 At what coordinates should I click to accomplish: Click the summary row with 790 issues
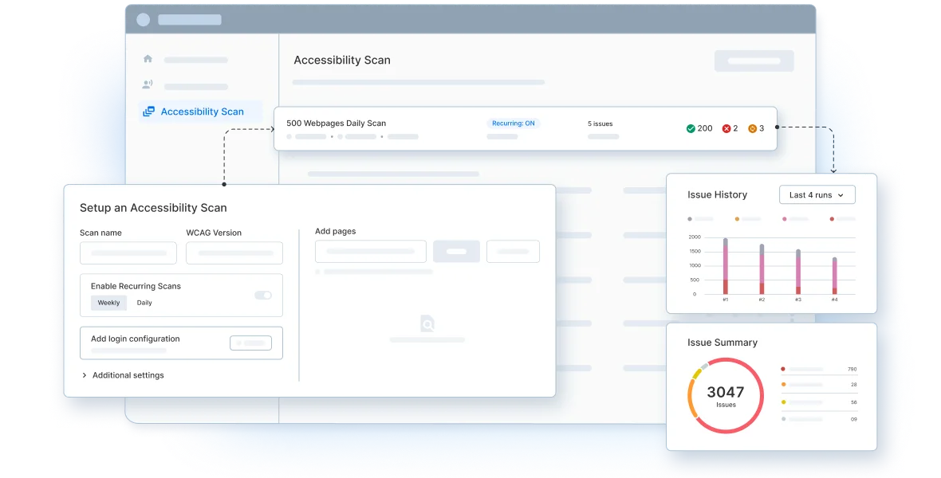819,369
